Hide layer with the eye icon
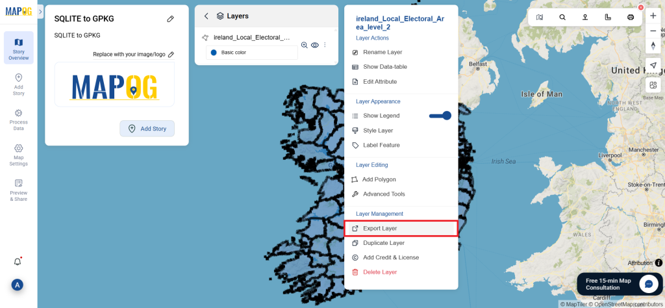 (x=314, y=45)
